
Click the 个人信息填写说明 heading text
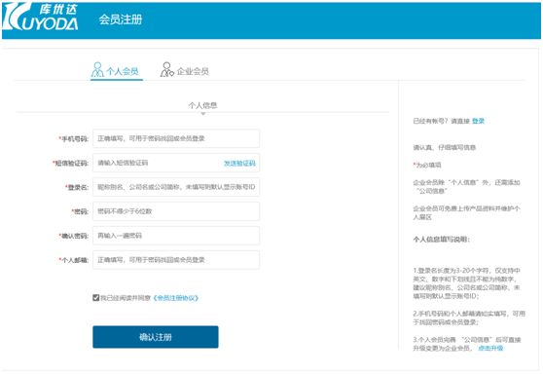point(442,240)
